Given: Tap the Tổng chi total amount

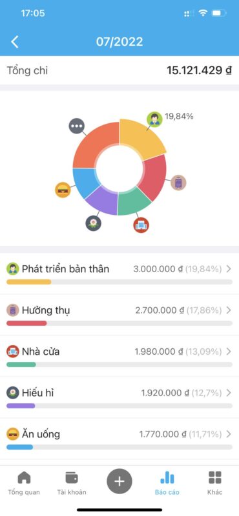Looking at the screenshot, I should tap(199, 70).
